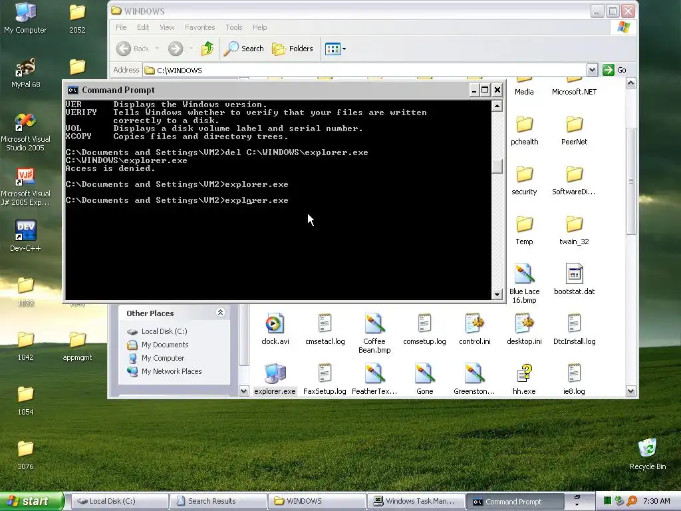This screenshot has width=681, height=511.
Task: Select Blue Lace 16.bmp file
Action: pyautogui.click(x=524, y=283)
